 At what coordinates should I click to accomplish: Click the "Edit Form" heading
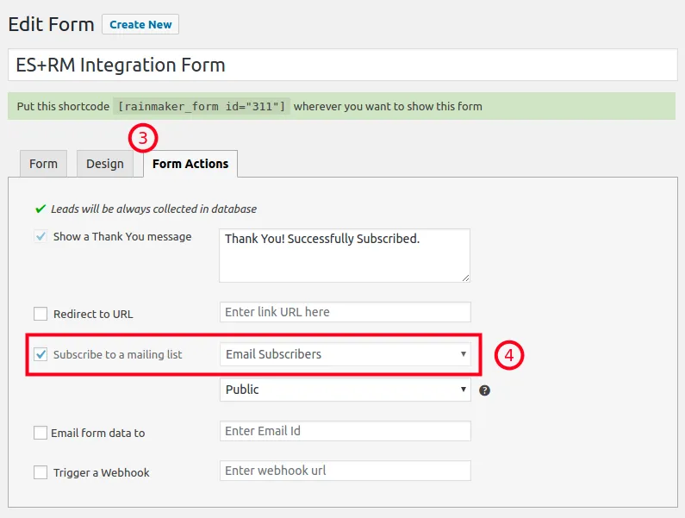(51, 24)
